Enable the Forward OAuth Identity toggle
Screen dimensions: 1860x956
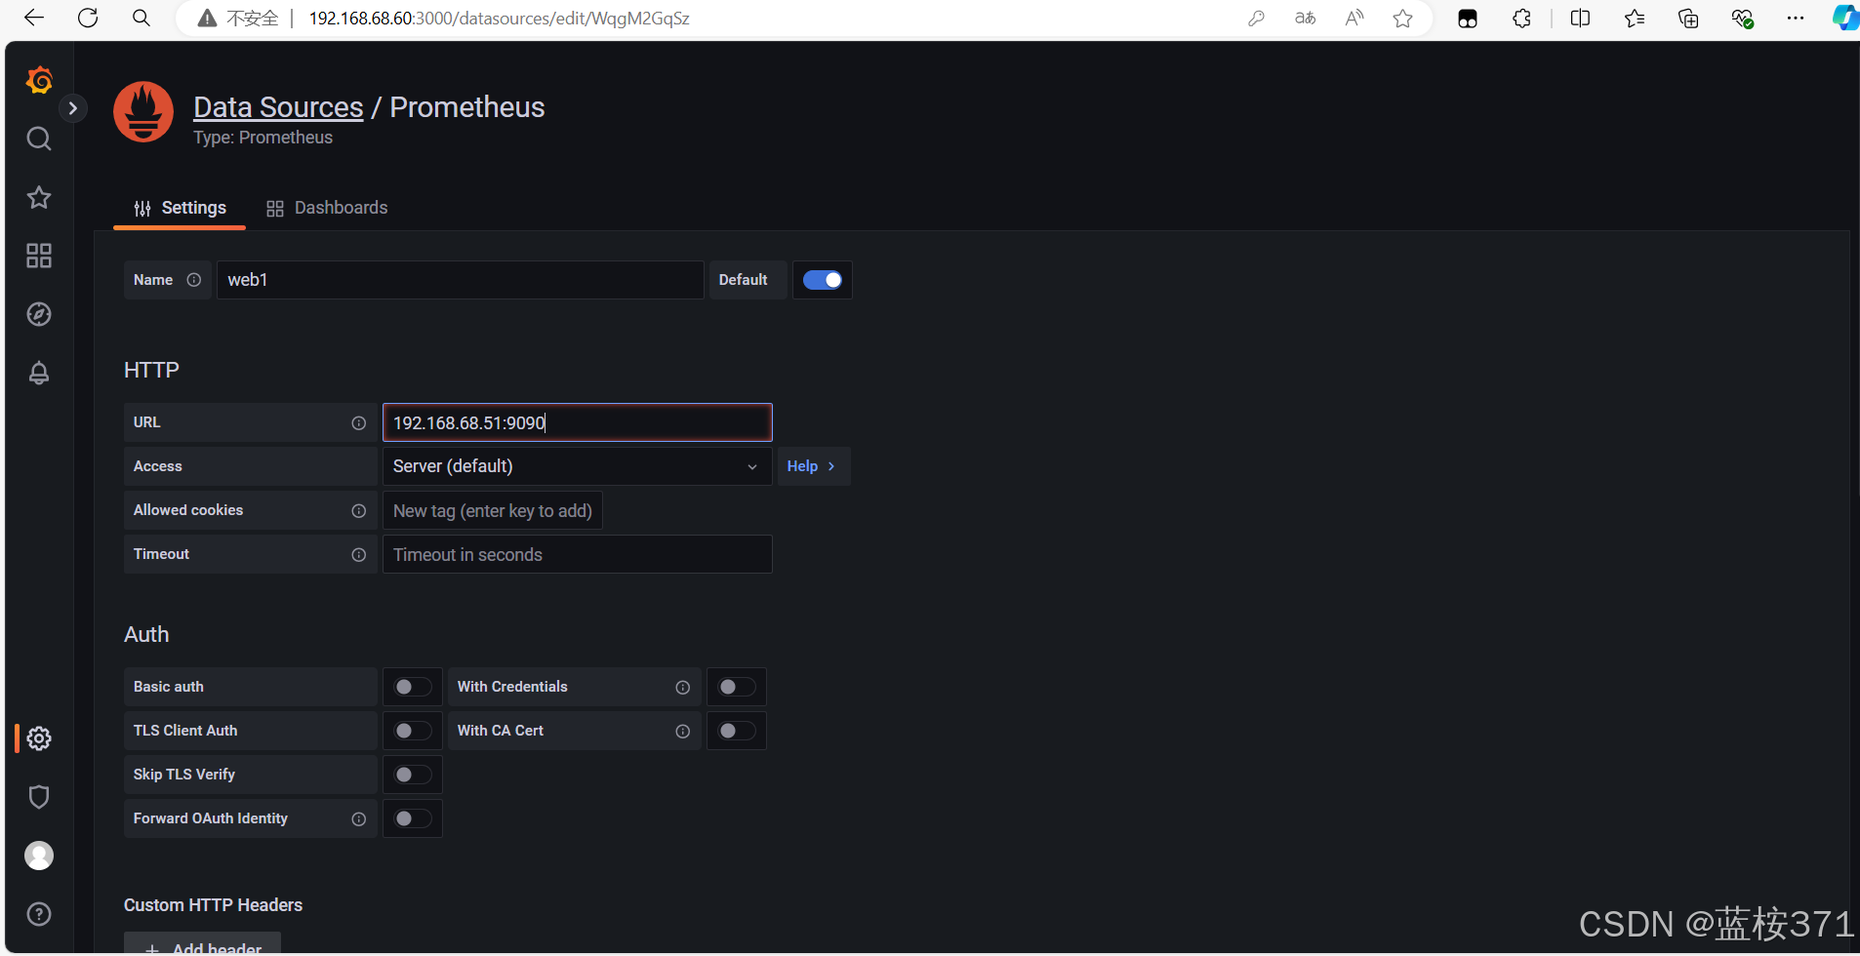[413, 818]
